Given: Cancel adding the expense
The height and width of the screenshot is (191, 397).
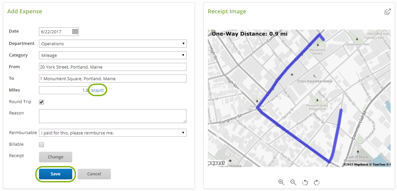Looking at the screenshot, I should click(94, 174).
